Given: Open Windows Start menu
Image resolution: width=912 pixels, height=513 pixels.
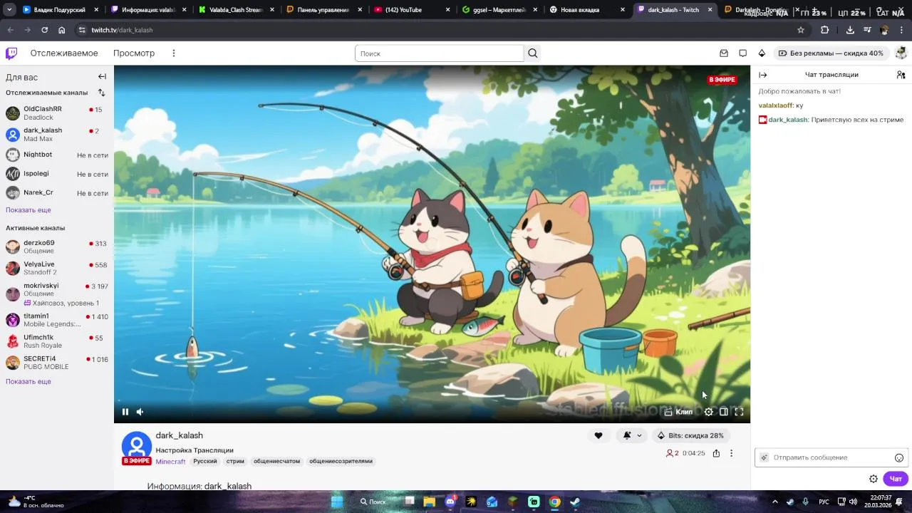Looking at the screenshot, I should coord(337,502).
